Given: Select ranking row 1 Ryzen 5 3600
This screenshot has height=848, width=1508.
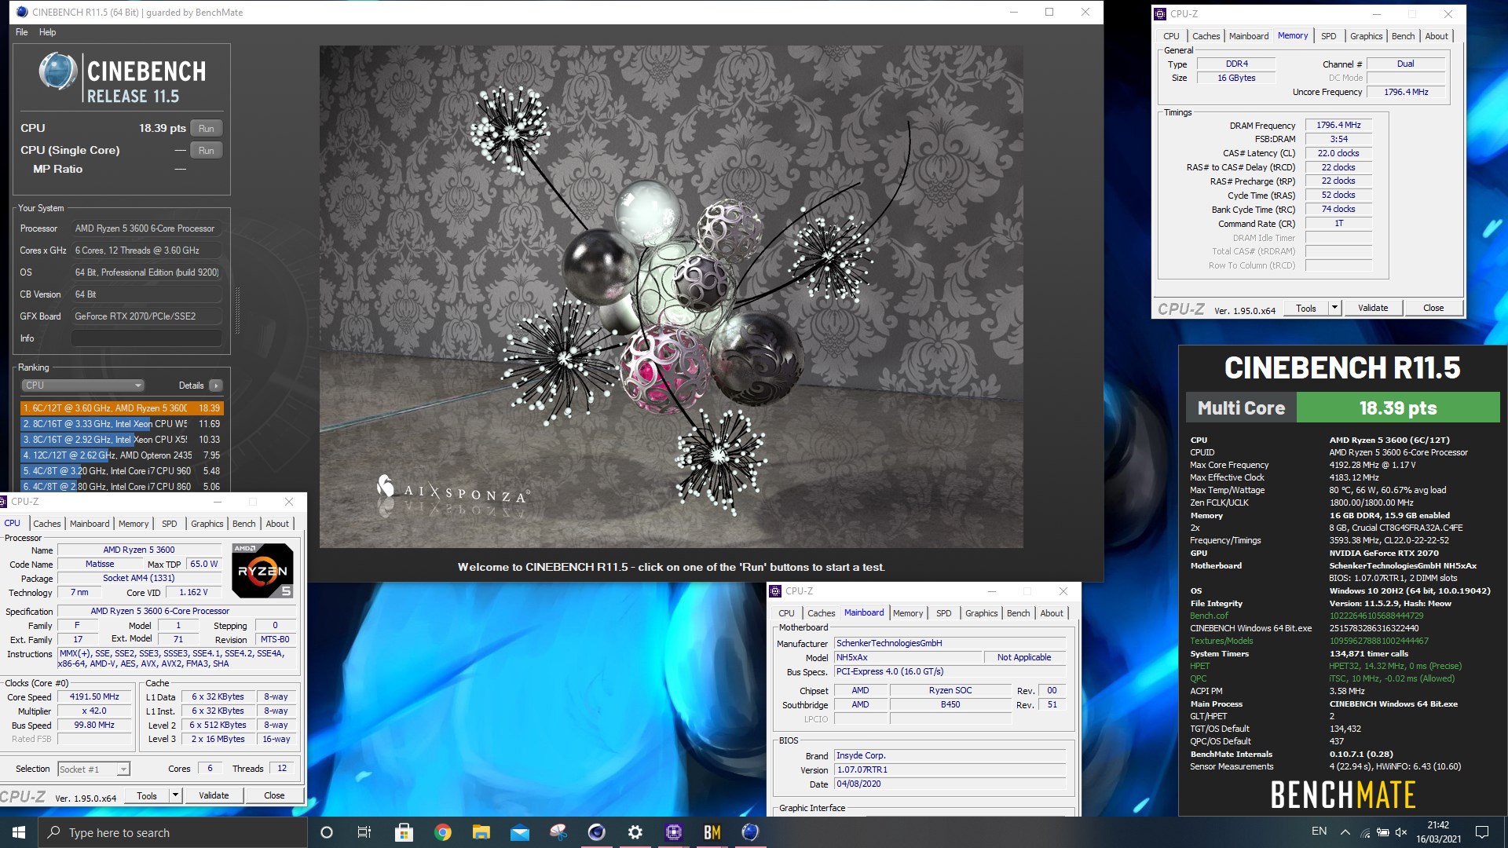Looking at the screenshot, I should 122,408.
